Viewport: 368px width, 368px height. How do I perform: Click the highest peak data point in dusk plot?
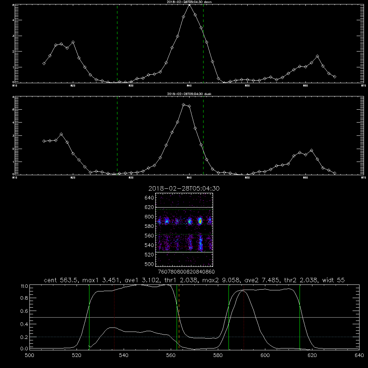click(184, 105)
